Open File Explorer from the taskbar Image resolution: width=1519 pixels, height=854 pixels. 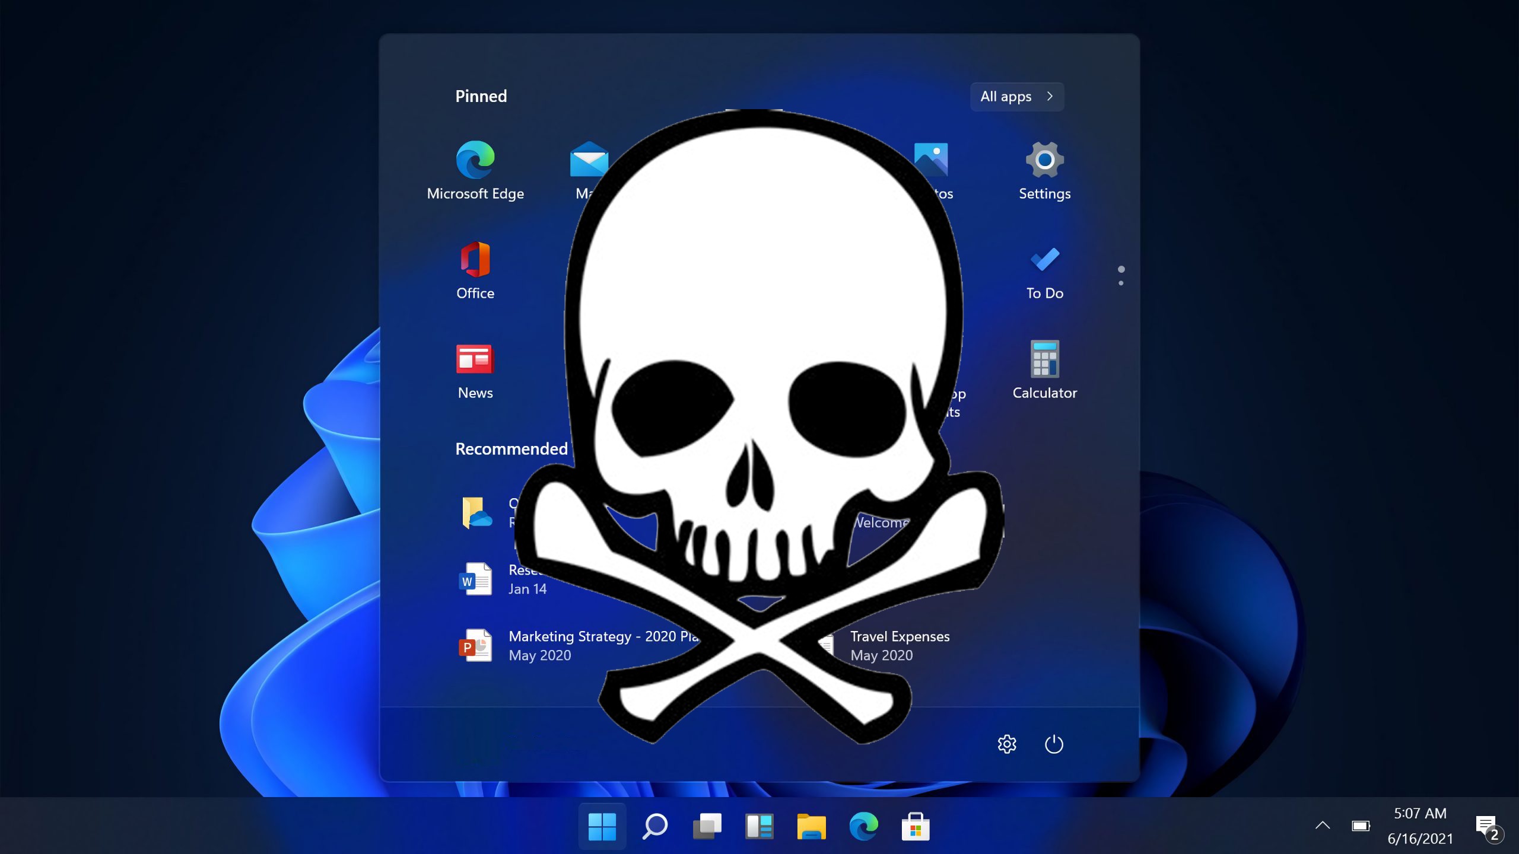point(812,825)
